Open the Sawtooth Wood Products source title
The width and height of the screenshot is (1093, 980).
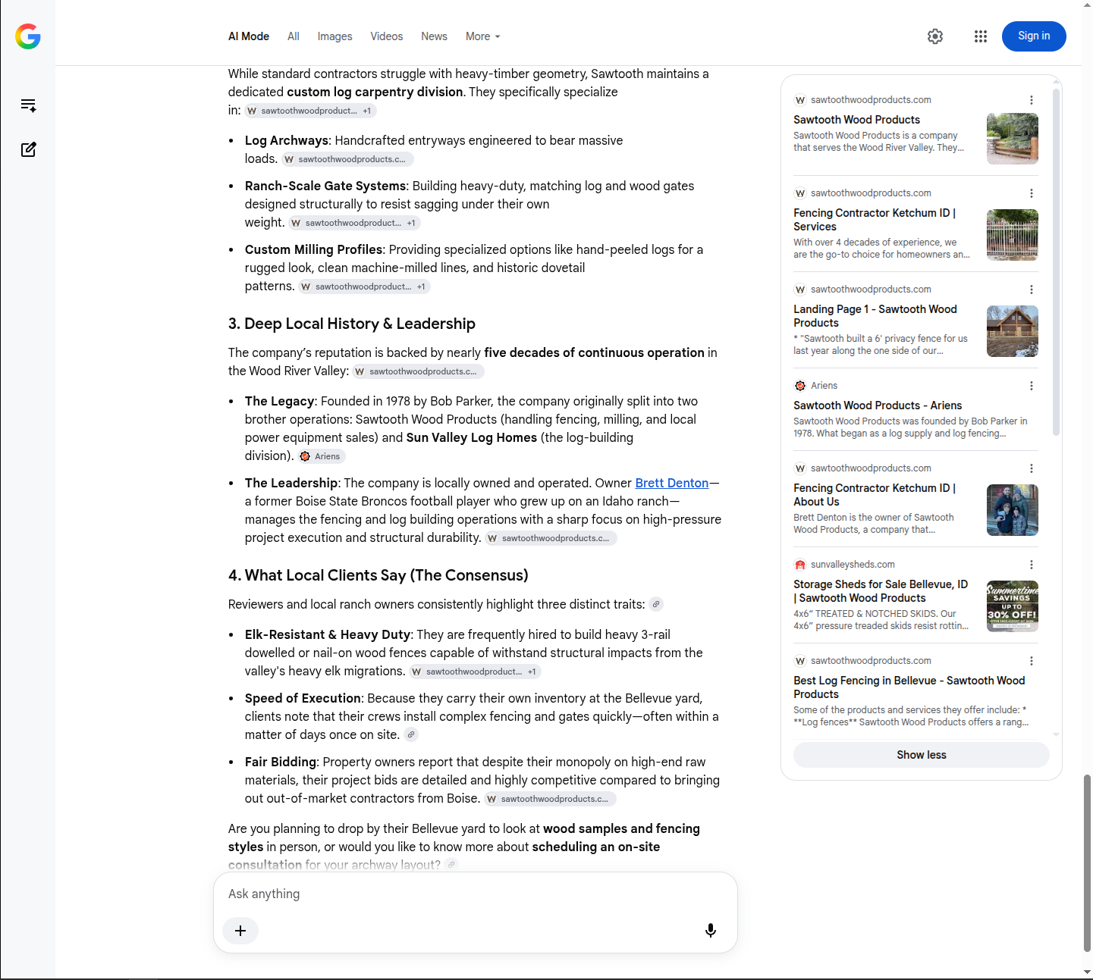(x=856, y=120)
